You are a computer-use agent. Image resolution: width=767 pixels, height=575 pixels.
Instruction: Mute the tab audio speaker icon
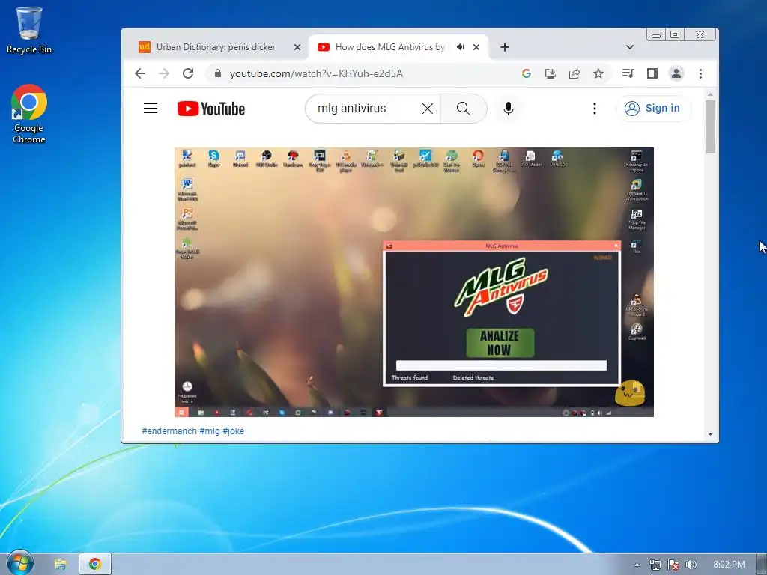(x=461, y=47)
